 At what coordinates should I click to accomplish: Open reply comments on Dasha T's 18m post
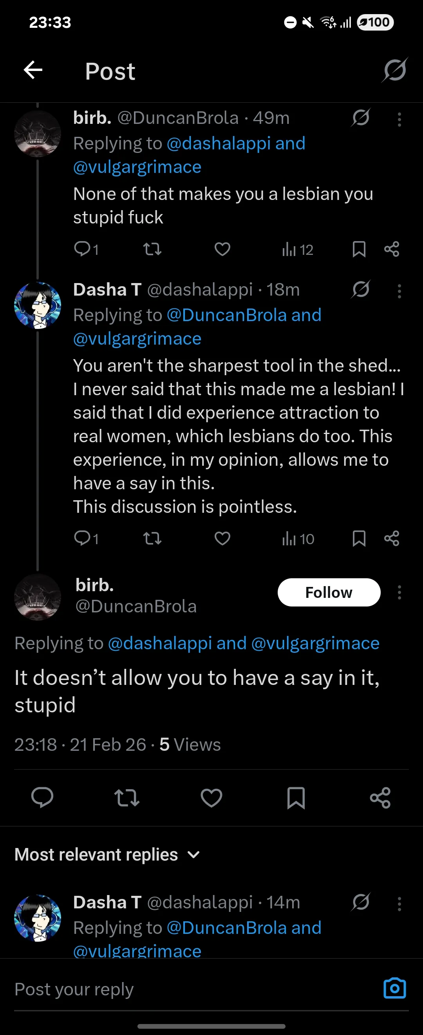pos(86,538)
